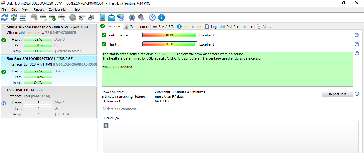This screenshot has height=153, width=364.
Task: Click the Health 97% bar in Overview
Action: (169, 44)
